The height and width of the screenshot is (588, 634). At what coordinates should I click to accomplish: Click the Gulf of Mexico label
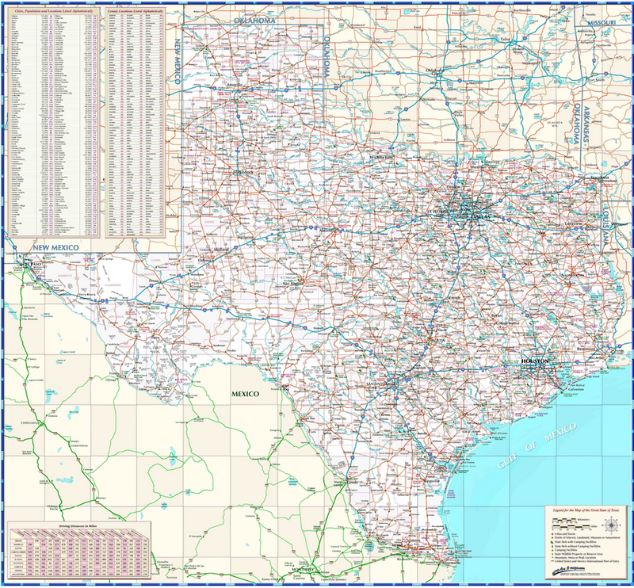tap(539, 444)
